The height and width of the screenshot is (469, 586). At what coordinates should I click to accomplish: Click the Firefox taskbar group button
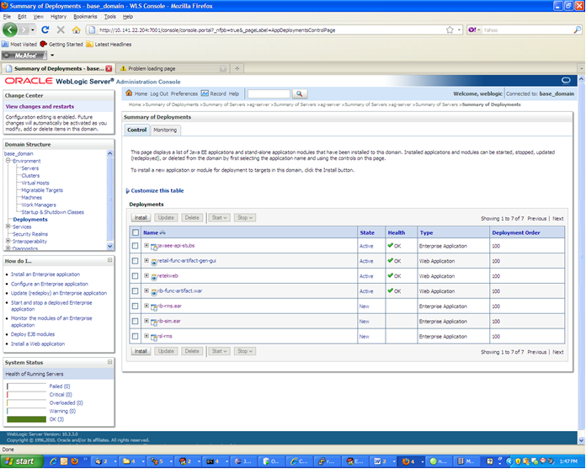pyautogui.click(x=411, y=461)
